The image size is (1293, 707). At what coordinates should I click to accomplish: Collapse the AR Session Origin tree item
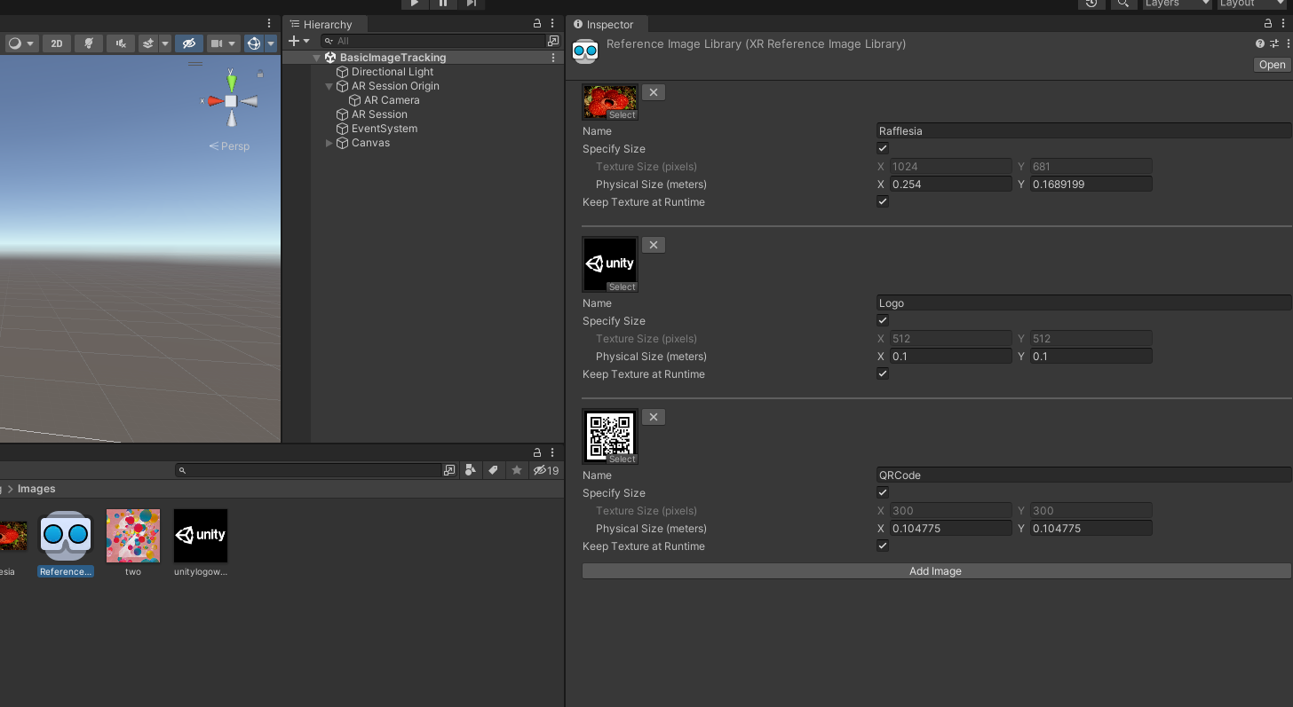[329, 86]
